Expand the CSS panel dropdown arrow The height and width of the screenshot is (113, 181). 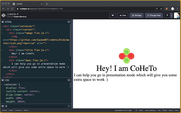click(69, 80)
